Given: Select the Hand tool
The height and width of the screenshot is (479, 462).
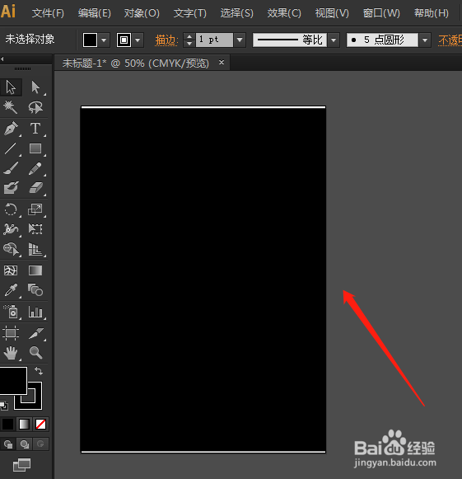Looking at the screenshot, I should pos(11,353).
